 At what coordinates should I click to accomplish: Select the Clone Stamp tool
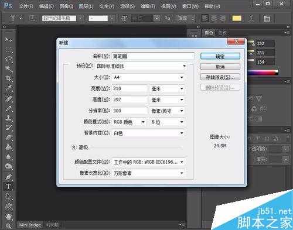coord(8,118)
